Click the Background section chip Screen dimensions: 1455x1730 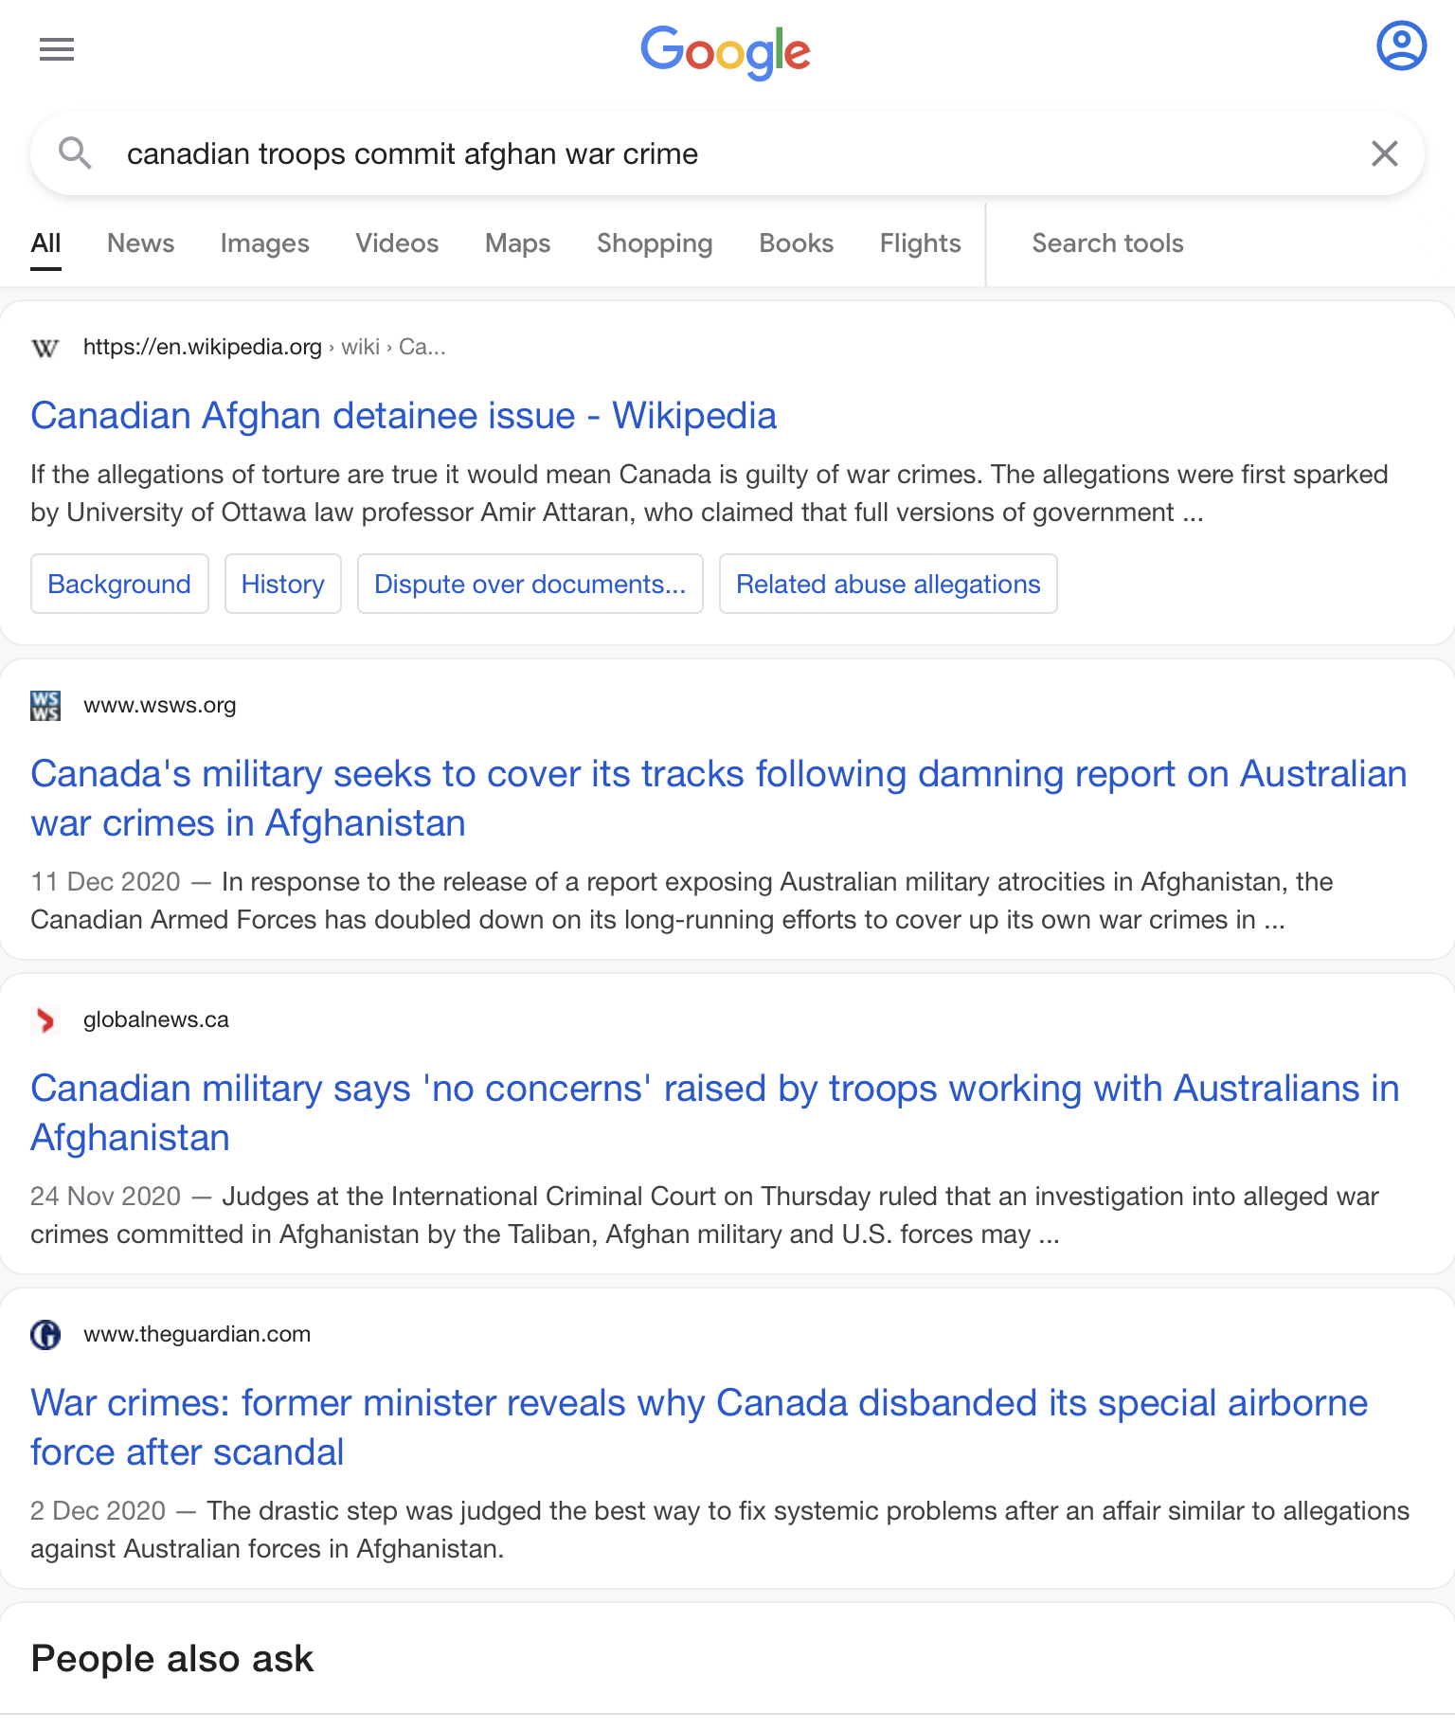pos(119,585)
